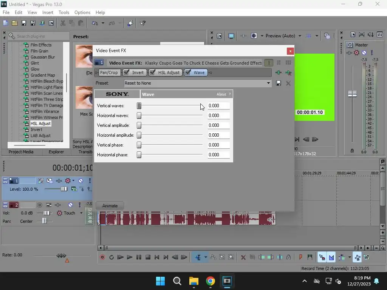Click the Vertical phase value field
Image resolution: width=387 pixels, height=290 pixels.
(219, 145)
